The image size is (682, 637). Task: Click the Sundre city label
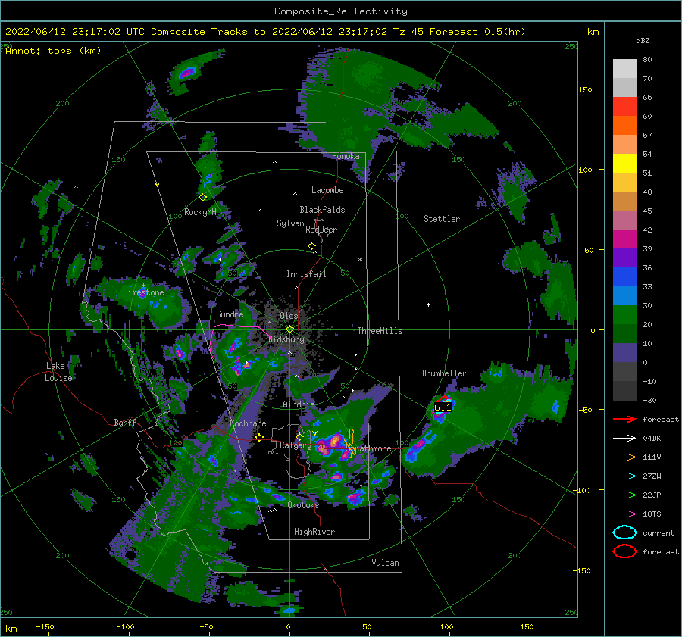coord(230,314)
